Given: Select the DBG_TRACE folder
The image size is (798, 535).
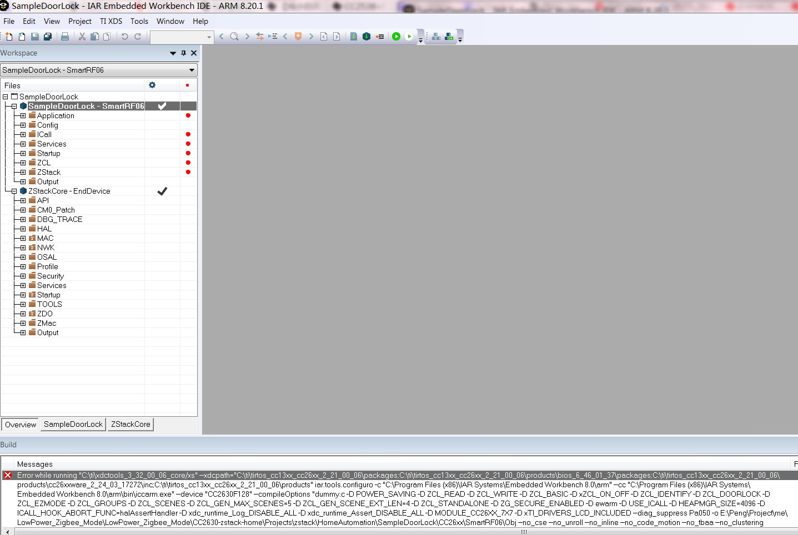Looking at the screenshot, I should (x=59, y=219).
